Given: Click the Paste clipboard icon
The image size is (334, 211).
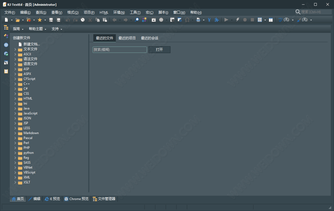Looking at the screenshot, I should click(105, 20).
